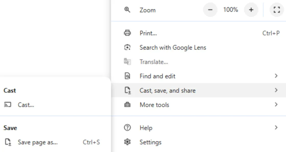286x152 pixels.
Task: Expand the Find and edit submenu arrow
Action: pyautogui.click(x=276, y=76)
